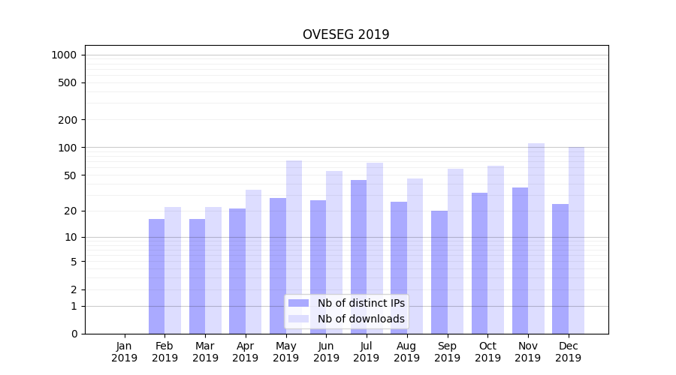Click the Nov 2019 downloads bar
Screen dimensions: 676x375
(536, 238)
